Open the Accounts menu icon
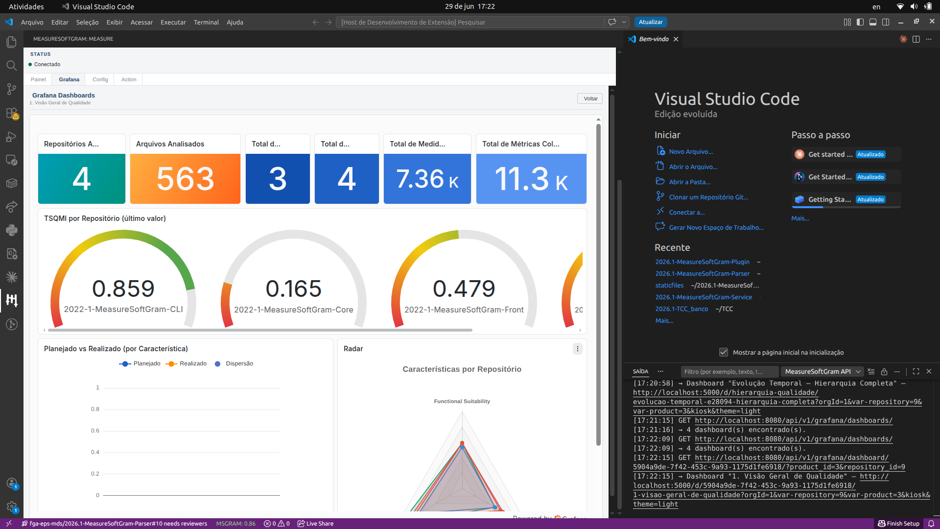The image size is (940, 529). 12,483
